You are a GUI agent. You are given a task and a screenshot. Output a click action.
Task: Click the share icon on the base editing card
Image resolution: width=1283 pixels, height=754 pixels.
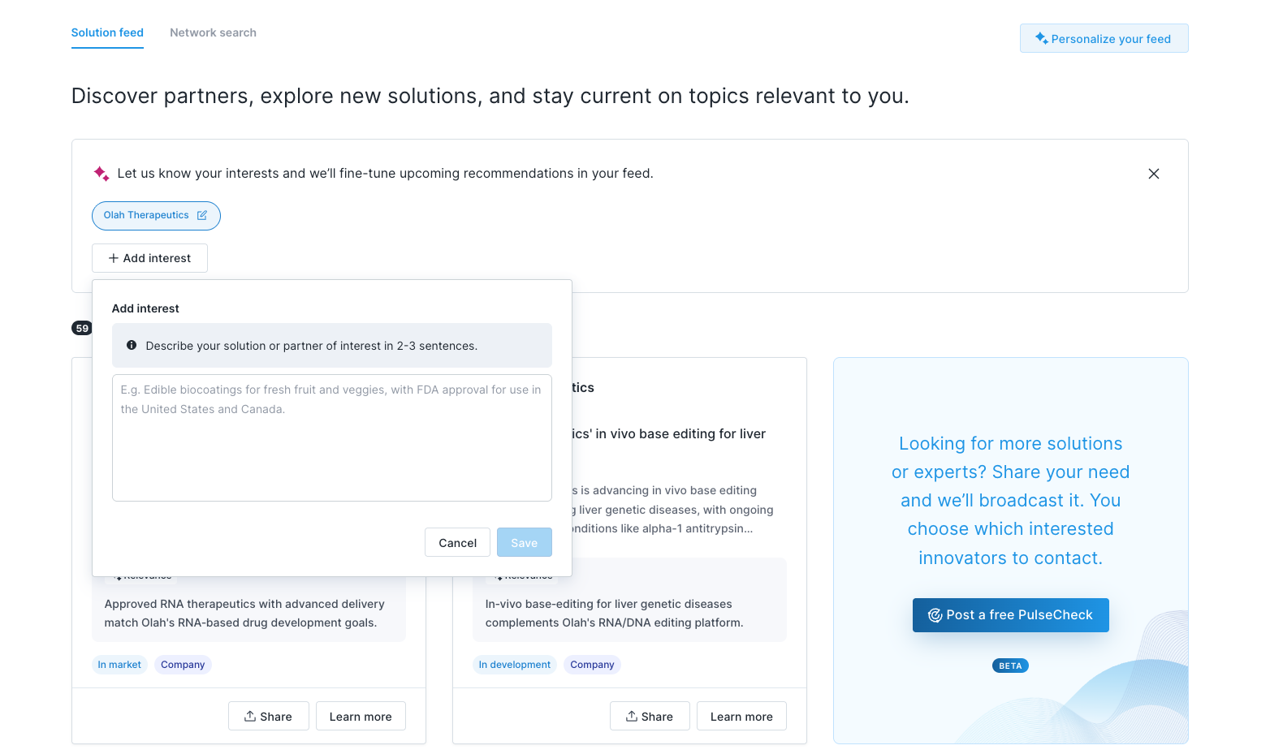coord(632,715)
